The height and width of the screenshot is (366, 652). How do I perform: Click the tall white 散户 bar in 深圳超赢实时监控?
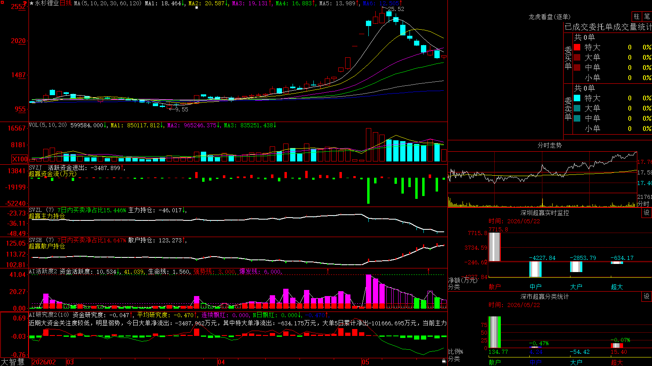[x=495, y=247]
